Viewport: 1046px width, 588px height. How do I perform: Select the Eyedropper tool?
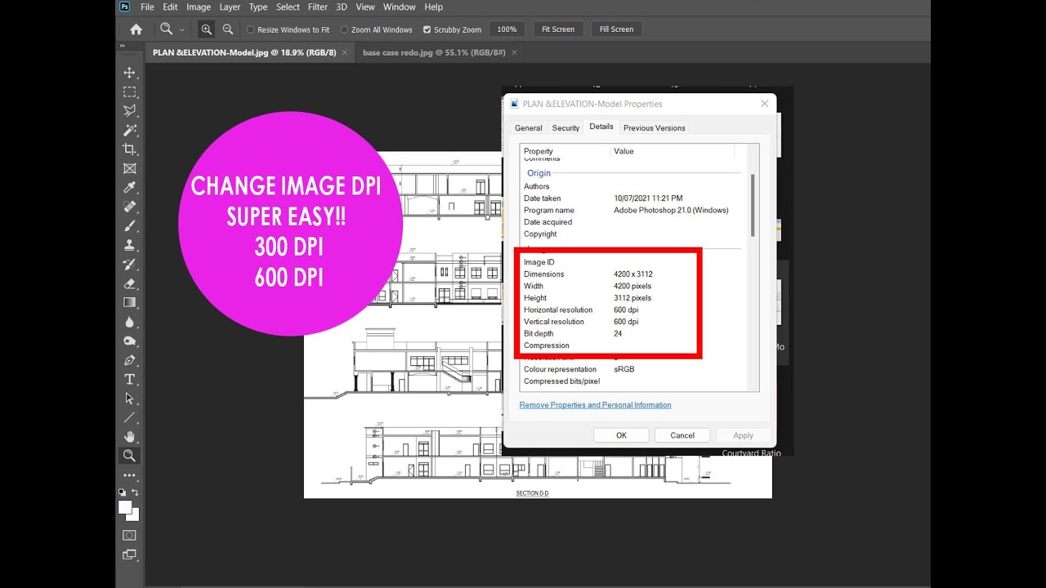(129, 188)
